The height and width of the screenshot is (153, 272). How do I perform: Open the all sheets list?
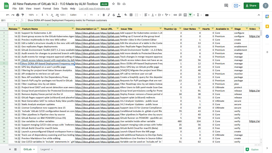click(15, 149)
